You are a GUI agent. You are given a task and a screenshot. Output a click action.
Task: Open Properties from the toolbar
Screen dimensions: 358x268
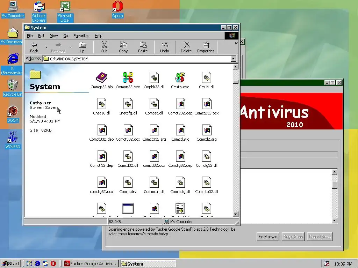pos(206,47)
